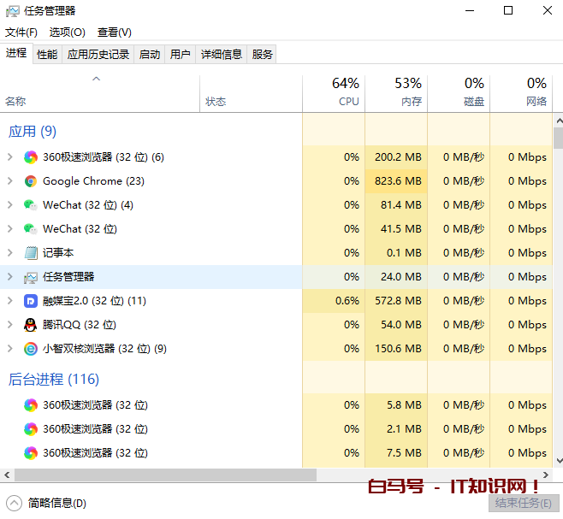Click the 融媒宝2.0 app icon
The height and width of the screenshot is (519, 563).
31,301
